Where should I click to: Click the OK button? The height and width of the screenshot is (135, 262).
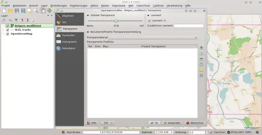coord(154,123)
